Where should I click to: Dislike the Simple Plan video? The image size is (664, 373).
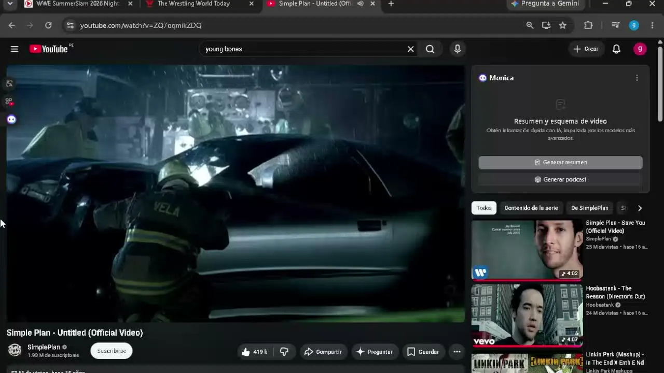pyautogui.click(x=284, y=352)
